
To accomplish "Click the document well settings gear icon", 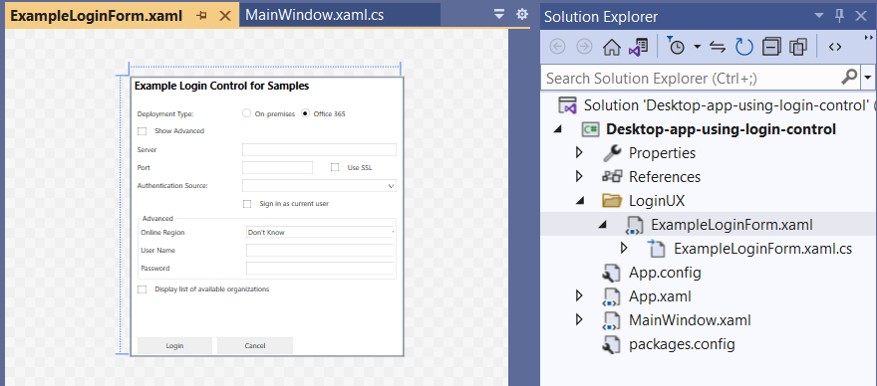I will (522, 15).
